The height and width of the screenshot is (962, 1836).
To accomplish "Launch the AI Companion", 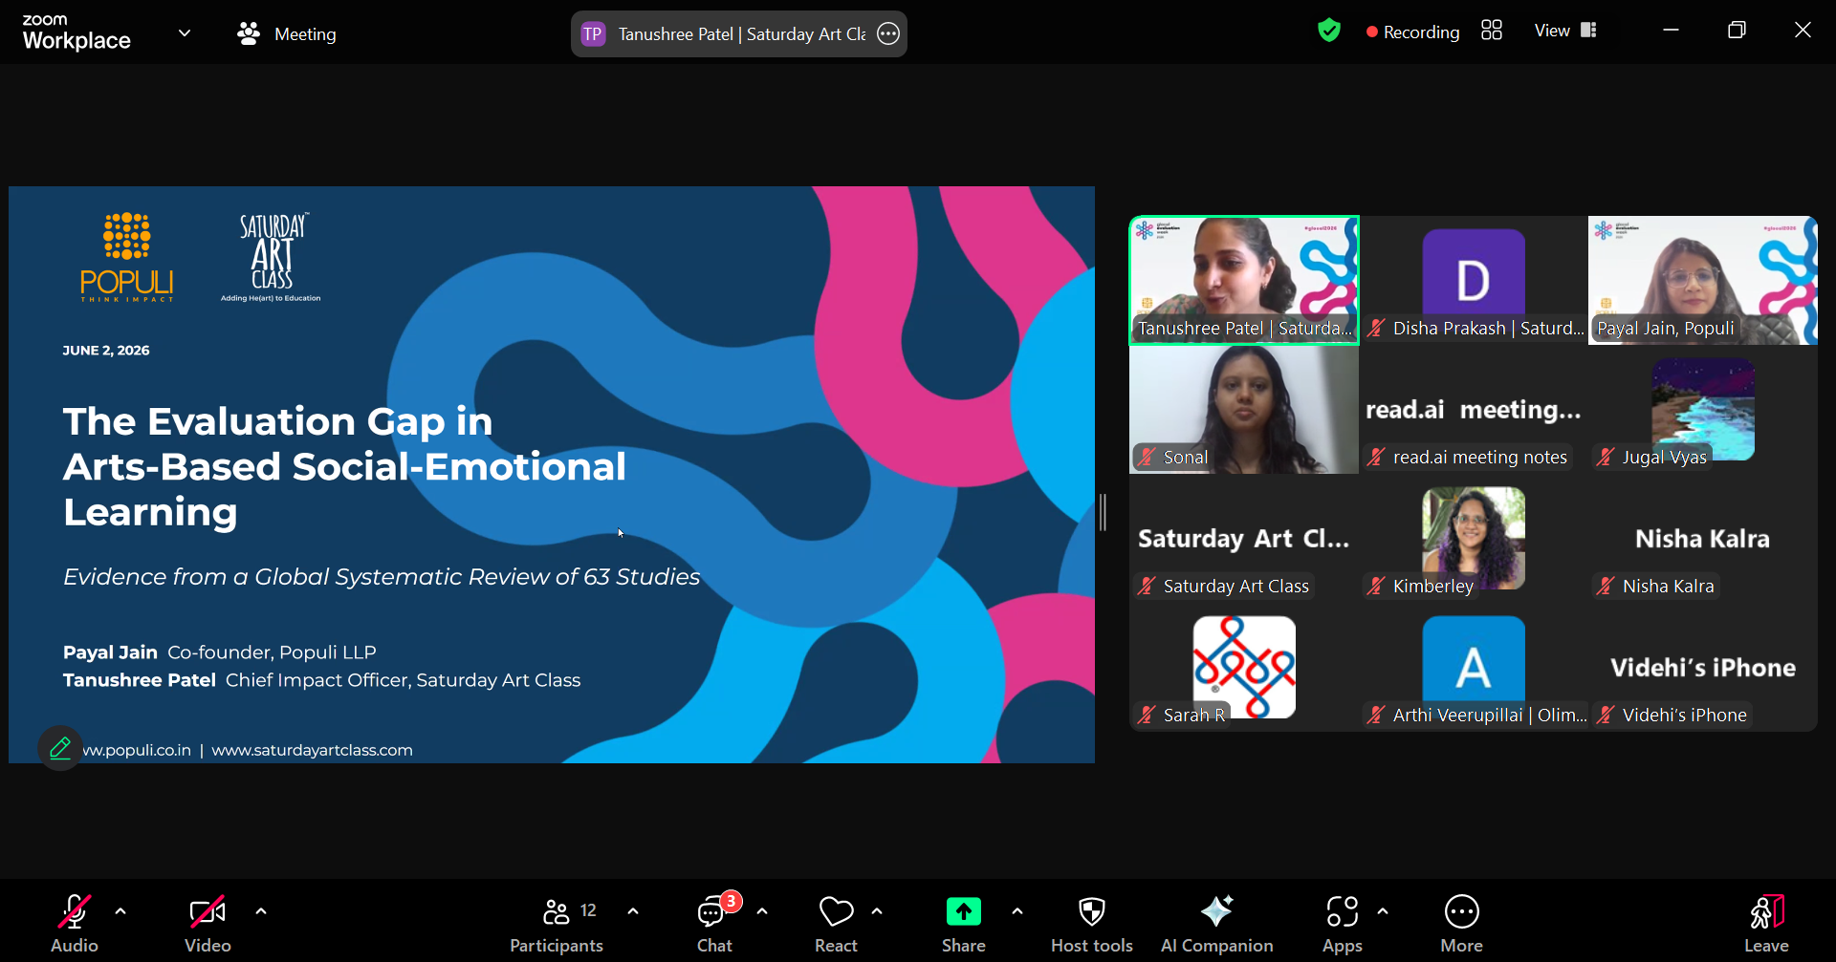I will click(1217, 924).
